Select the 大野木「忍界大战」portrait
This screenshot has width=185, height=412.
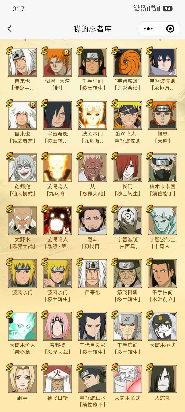pos(23,221)
